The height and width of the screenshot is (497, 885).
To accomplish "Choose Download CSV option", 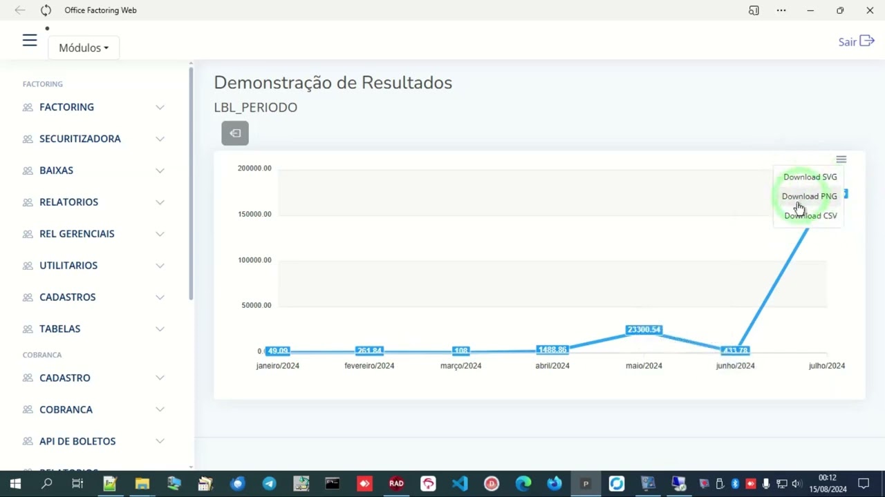I will click(810, 215).
